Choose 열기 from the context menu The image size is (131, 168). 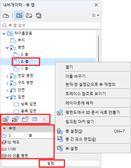tap(93, 67)
